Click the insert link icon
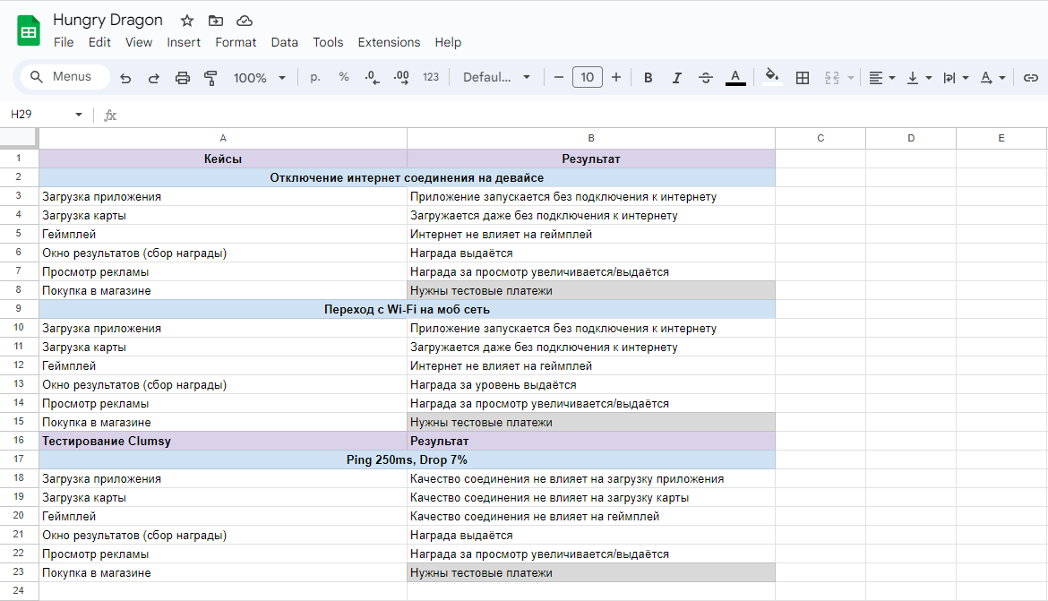This screenshot has height=601, width=1048. pyautogui.click(x=1030, y=78)
